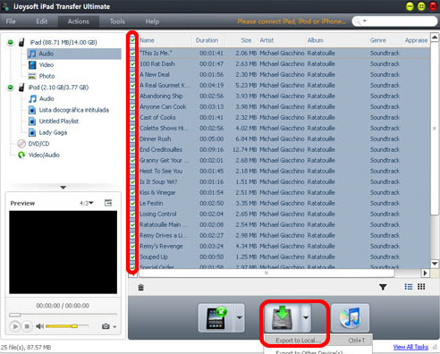440x354 pixels.
Task: Click the search magnifier icon
Action: pyautogui.click(x=358, y=21)
